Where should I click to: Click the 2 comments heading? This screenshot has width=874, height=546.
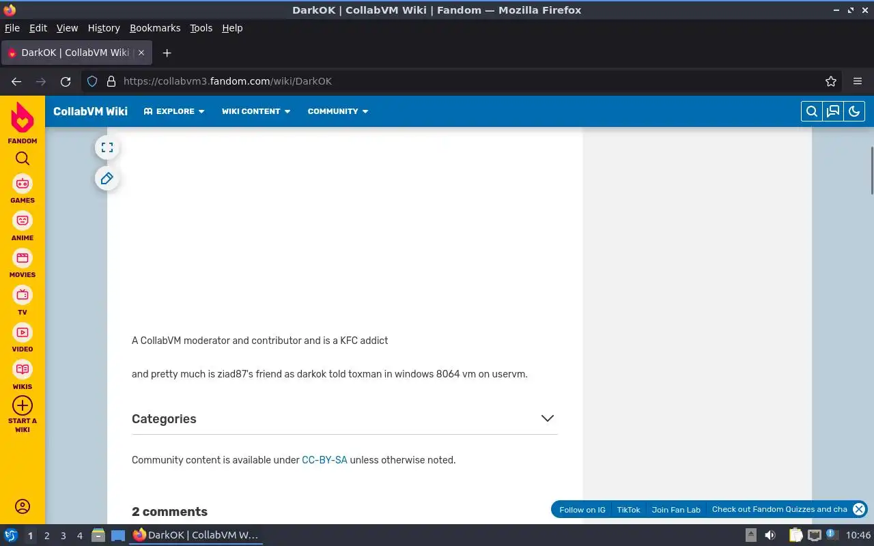(169, 512)
